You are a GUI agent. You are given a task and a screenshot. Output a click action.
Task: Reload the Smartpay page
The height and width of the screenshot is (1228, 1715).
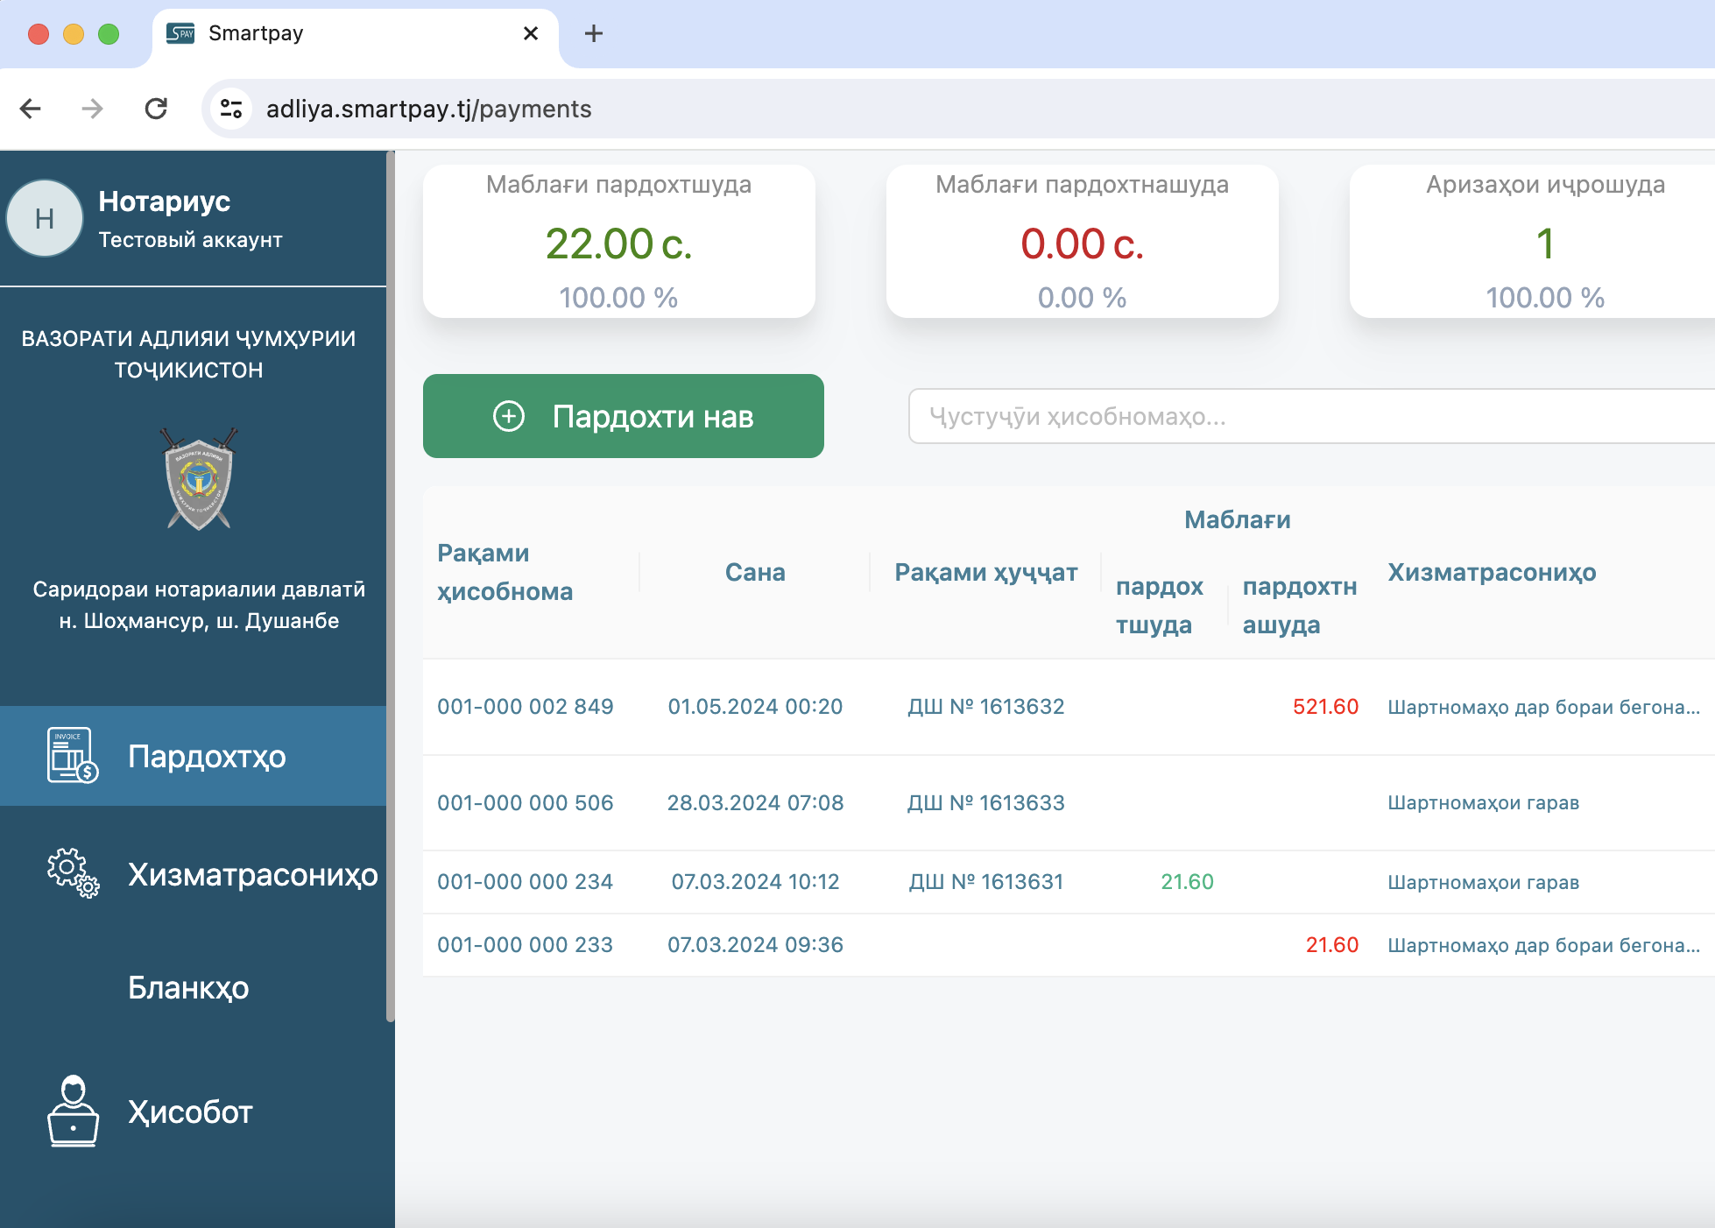click(156, 109)
